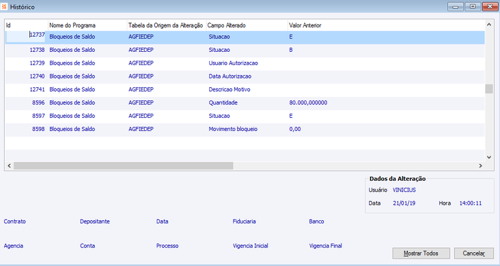Viewport: 500px width, 266px height.
Task: Click the Cancelar button
Action: (474, 253)
